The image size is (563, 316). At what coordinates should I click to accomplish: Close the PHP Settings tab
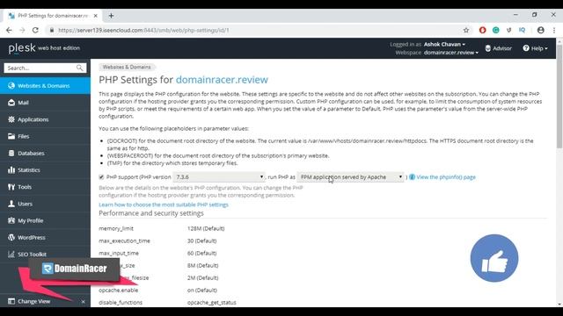(x=96, y=16)
